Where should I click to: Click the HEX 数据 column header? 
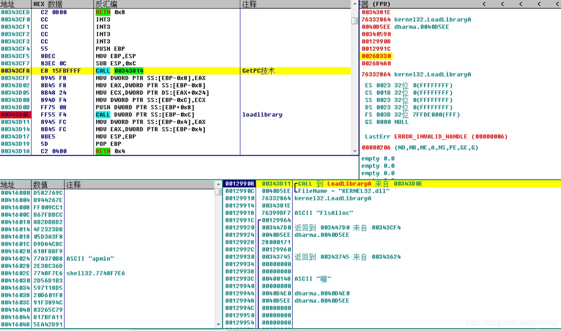(x=63, y=4)
